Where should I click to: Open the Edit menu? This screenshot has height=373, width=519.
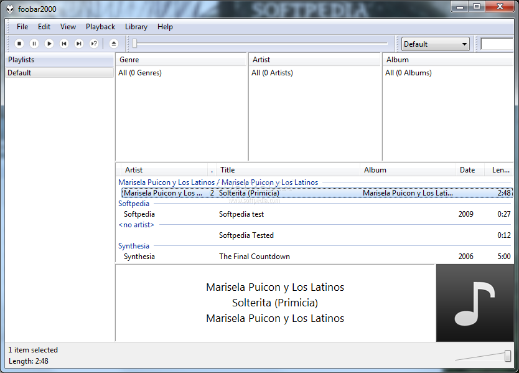44,27
